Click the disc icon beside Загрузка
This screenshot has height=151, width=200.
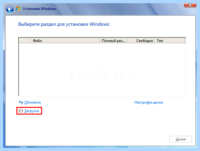tap(21, 111)
